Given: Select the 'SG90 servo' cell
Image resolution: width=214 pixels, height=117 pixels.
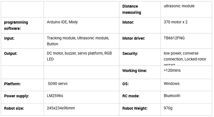Looking at the screenshot, I should 82,85.
